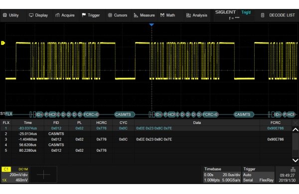Viewport: 299px width, 194px height.
Task: Select the first CAS/MTS decode bubble
Action: 125,114
